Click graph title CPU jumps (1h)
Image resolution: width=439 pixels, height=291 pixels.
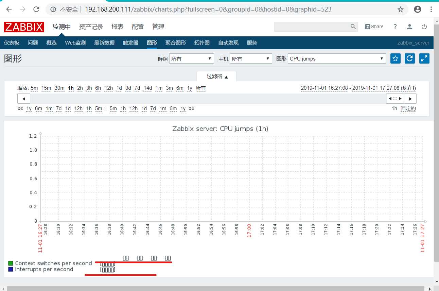pyautogui.click(x=220, y=129)
